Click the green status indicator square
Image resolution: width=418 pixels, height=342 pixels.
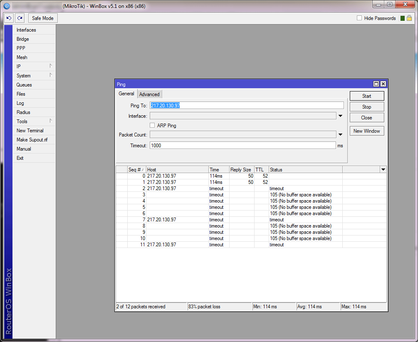(402, 18)
